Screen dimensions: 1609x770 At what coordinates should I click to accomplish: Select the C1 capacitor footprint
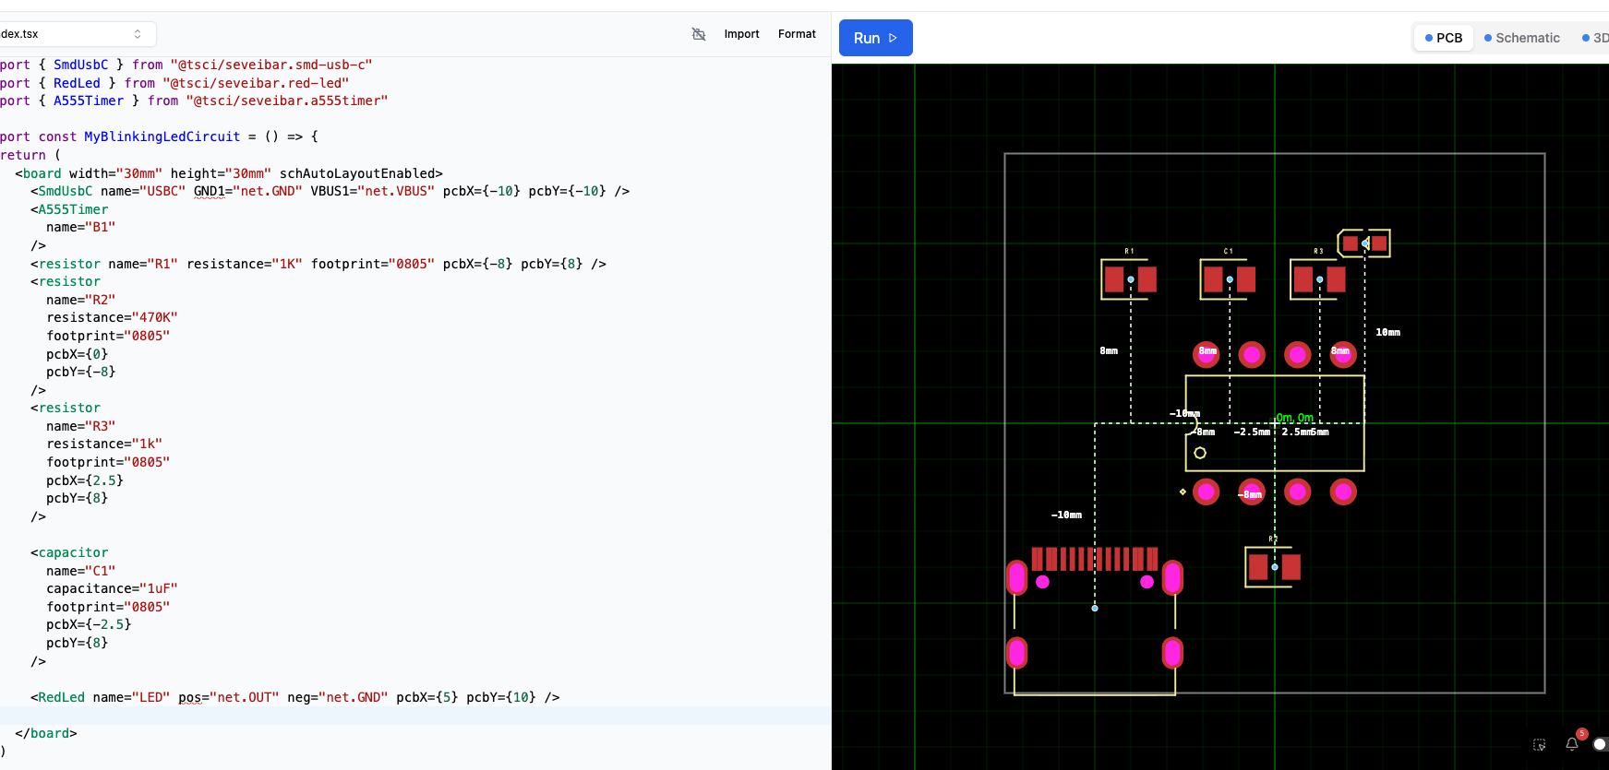coord(1229,279)
